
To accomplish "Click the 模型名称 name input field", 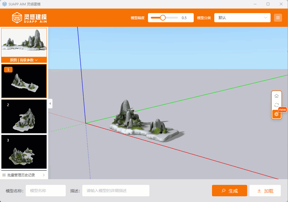I will point(46,191).
